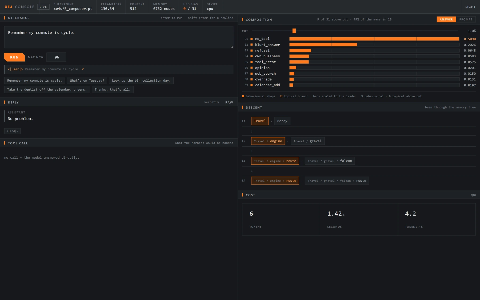
Task: Click the no_tool composition bar
Action: click(x=374, y=39)
